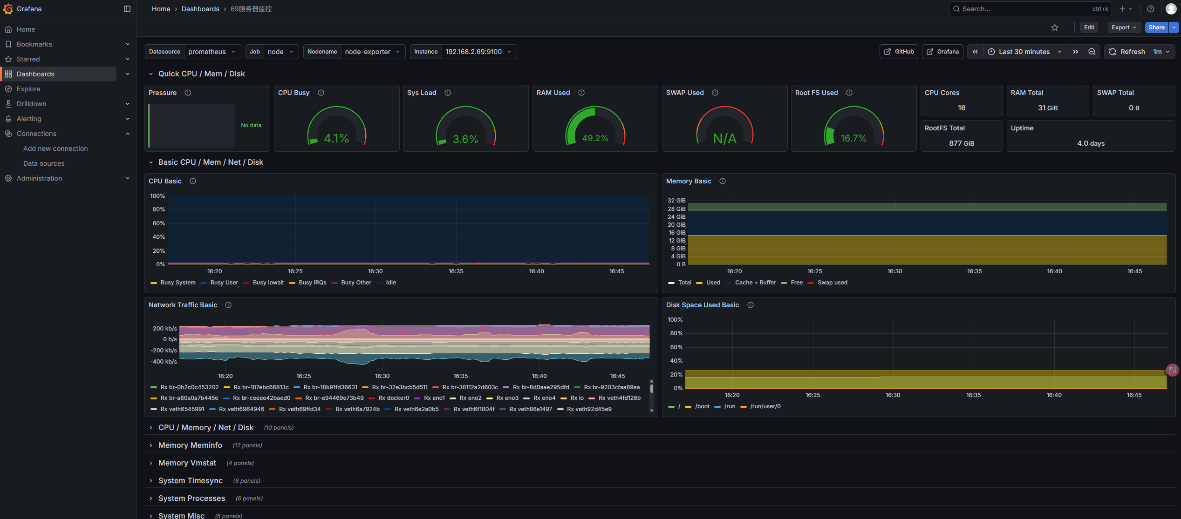Open the GitHub link button
This screenshot has width=1181, height=519.
coord(899,52)
